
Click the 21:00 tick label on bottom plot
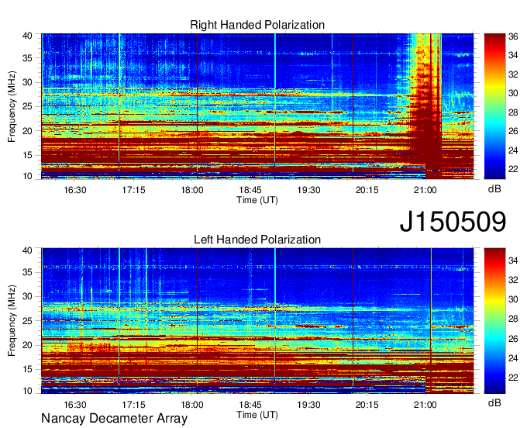425,405
